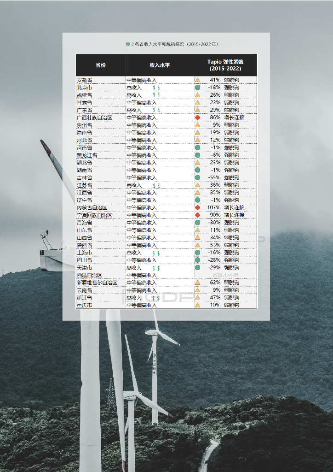Click the red diamond icon in 广西壮族自治区 row

tap(197, 118)
